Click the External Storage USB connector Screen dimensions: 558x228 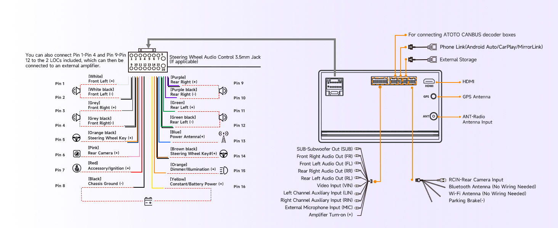tap(432, 60)
